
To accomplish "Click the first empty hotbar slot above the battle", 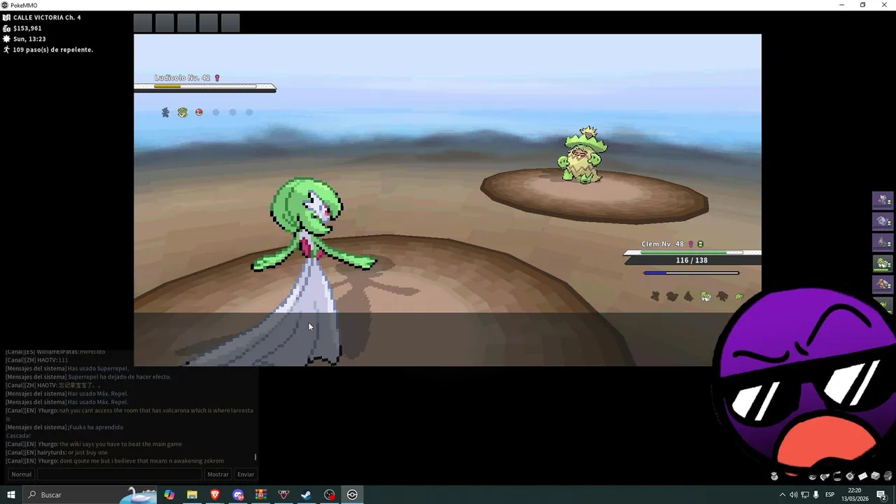I will pyautogui.click(x=143, y=23).
